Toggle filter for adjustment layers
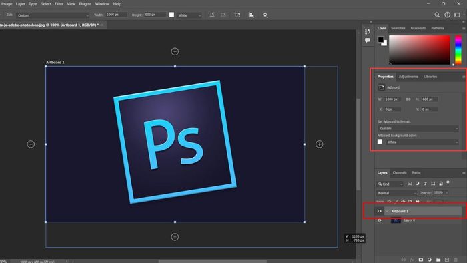This screenshot has height=263, width=467. pyautogui.click(x=418, y=184)
